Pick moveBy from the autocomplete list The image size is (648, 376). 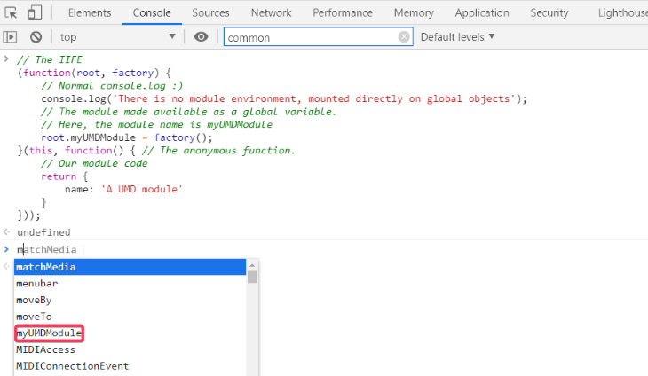(34, 300)
